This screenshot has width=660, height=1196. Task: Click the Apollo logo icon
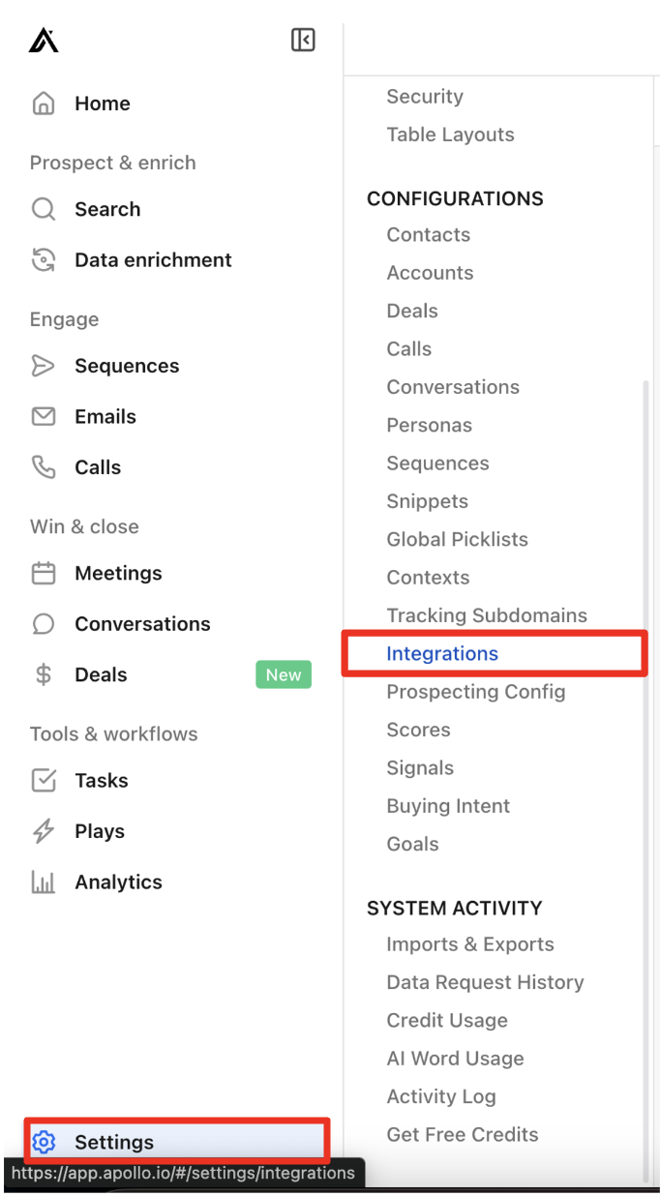44,40
